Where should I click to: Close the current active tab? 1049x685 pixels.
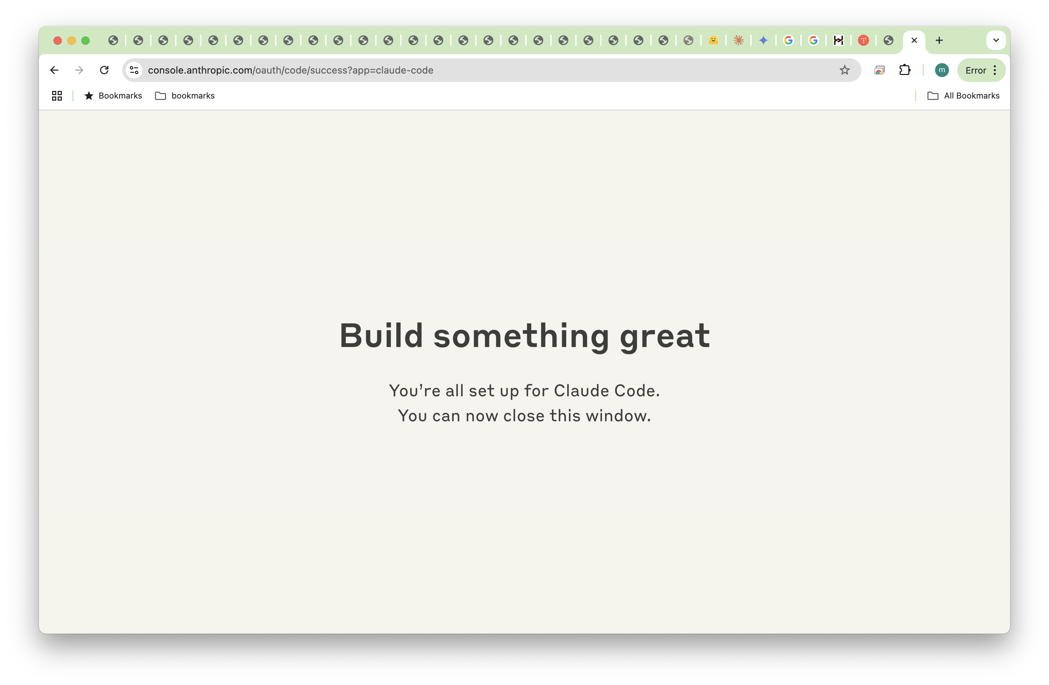tap(914, 41)
